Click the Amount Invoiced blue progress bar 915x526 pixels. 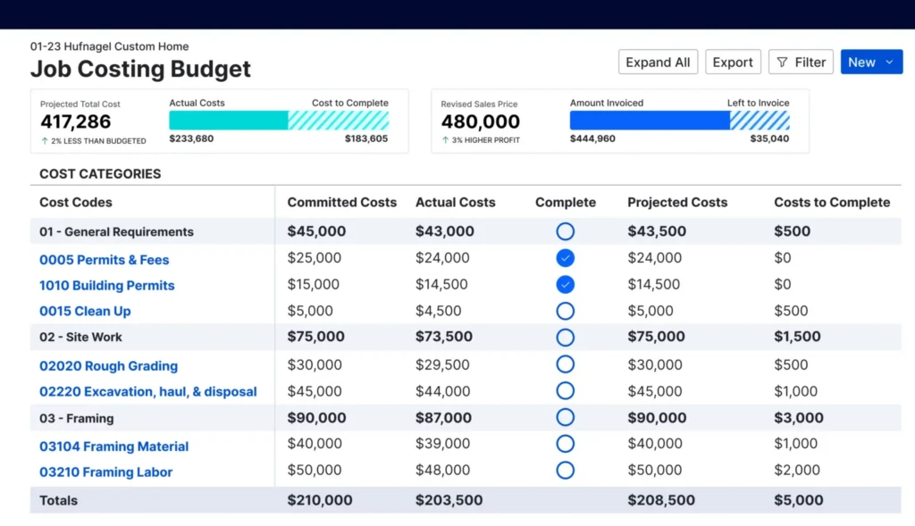coord(650,121)
